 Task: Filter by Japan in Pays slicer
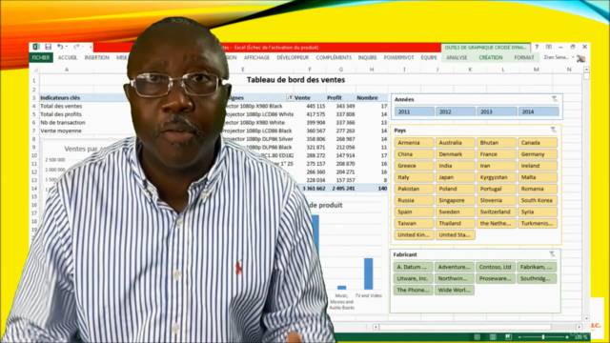pyautogui.click(x=456, y=177)
